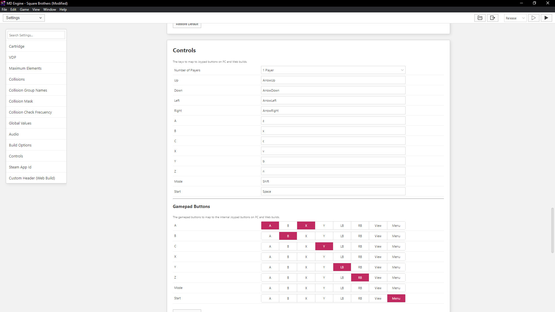
Task: Open the Number of Players dropdown
Action: (333, 70)
